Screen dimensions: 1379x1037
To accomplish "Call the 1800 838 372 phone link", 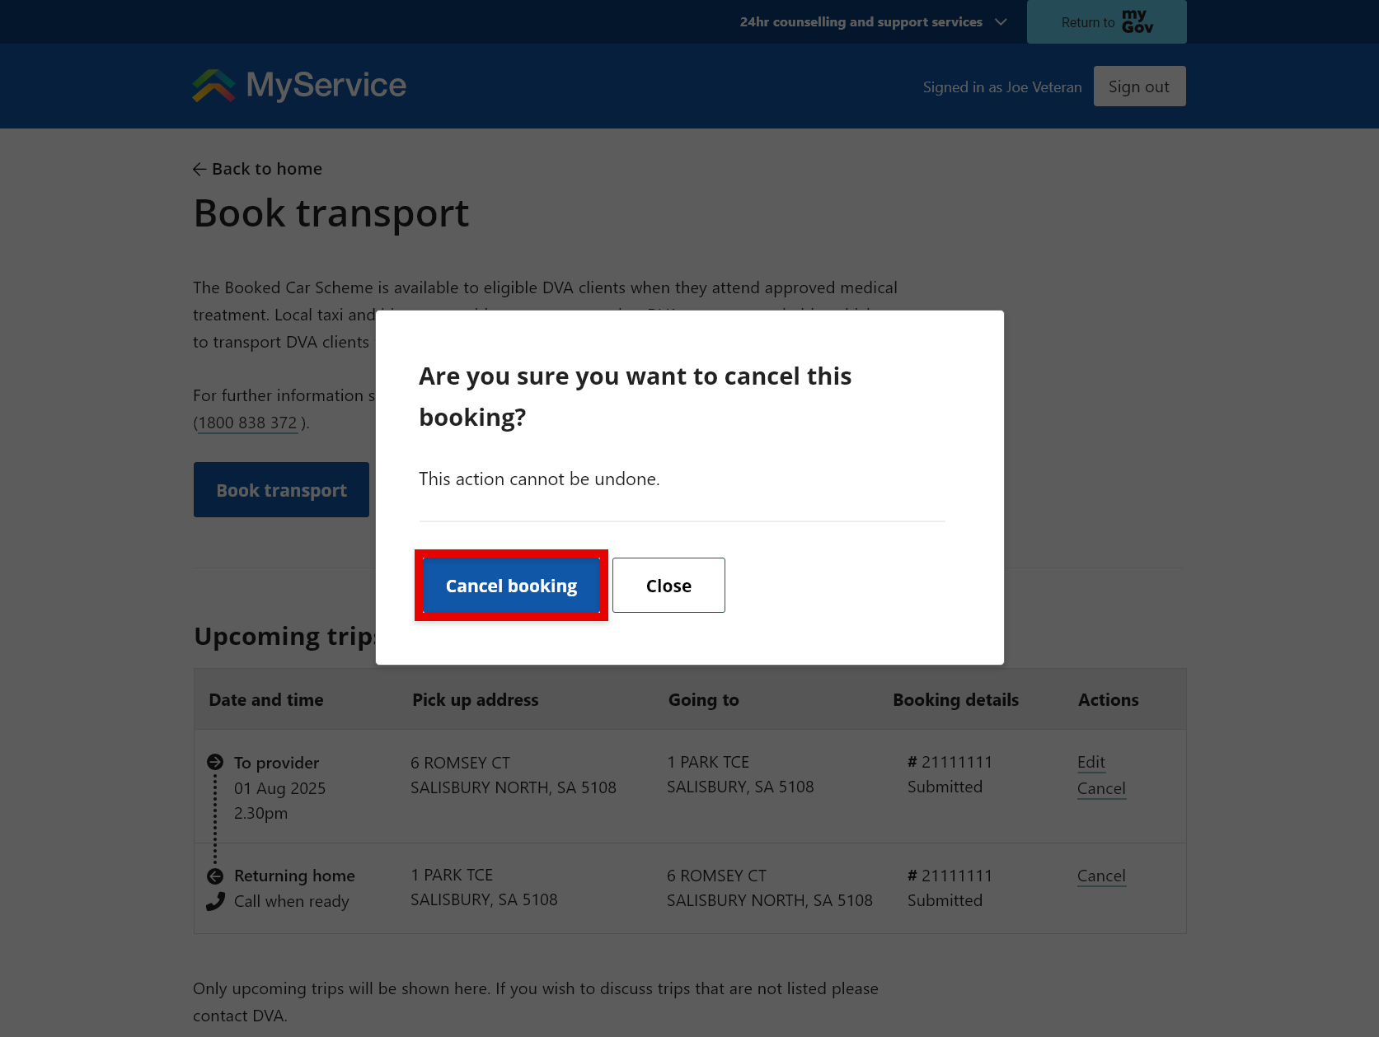I will (246, 422).
